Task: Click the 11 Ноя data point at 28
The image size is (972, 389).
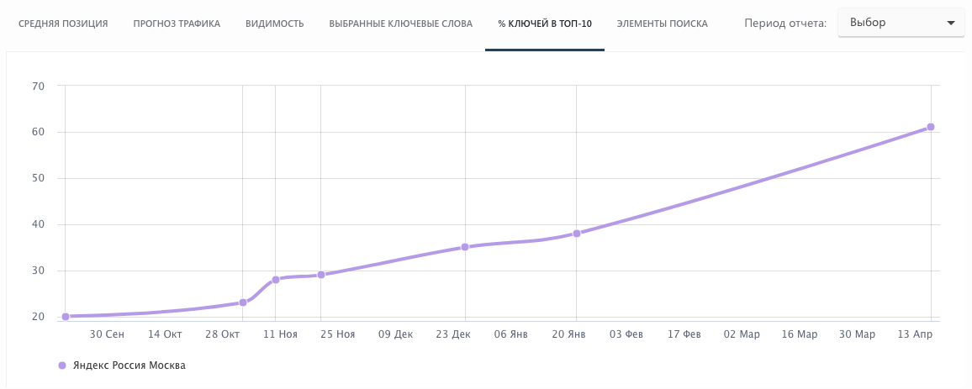Action: point(276,280)
